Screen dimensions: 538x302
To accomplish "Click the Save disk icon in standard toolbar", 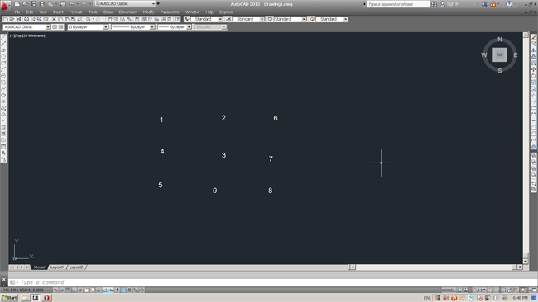I will 18,19.
